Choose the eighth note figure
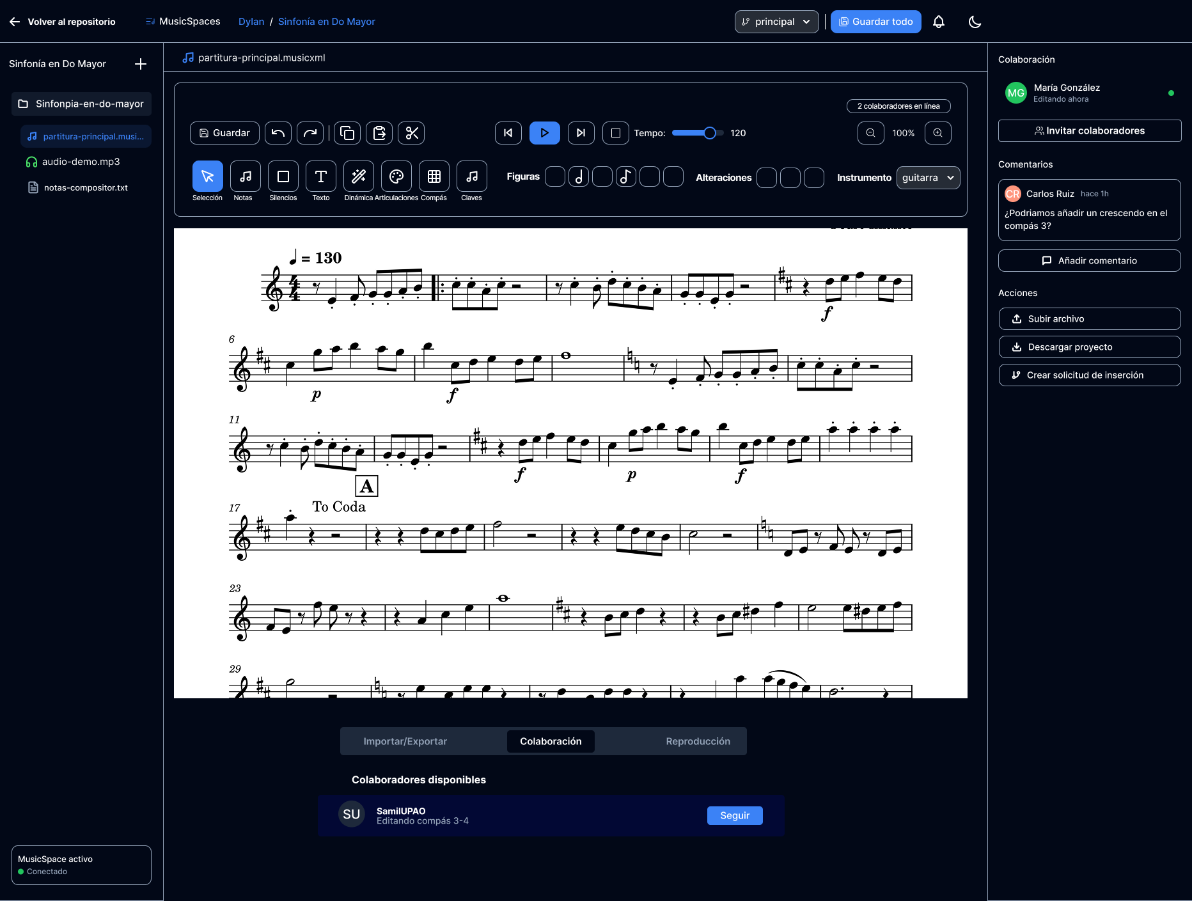This screenshot has width=1192, height=901. tap(626, 176)
